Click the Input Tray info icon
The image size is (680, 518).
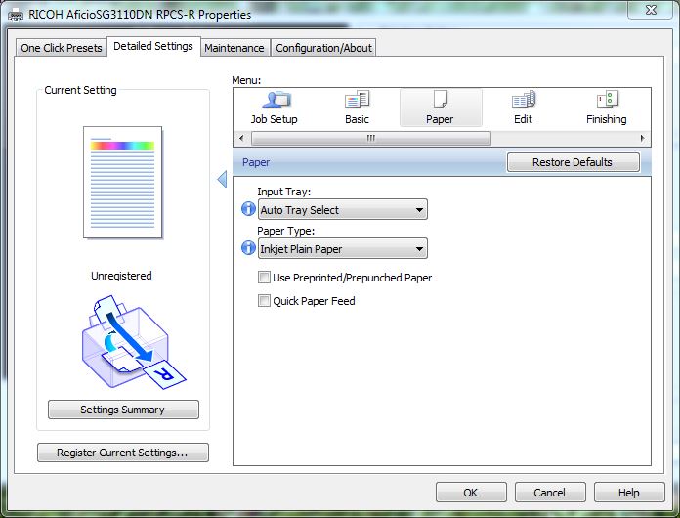coord(248,209)
